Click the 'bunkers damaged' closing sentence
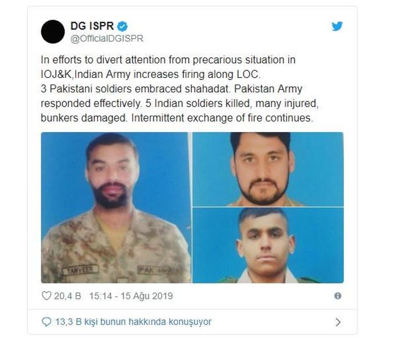The height and width of the screenshot is (348, 398). click(x=177, y=118)
